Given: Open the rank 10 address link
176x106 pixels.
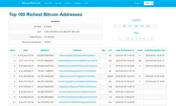Looking at the screenshot, I should coord(77,102).
